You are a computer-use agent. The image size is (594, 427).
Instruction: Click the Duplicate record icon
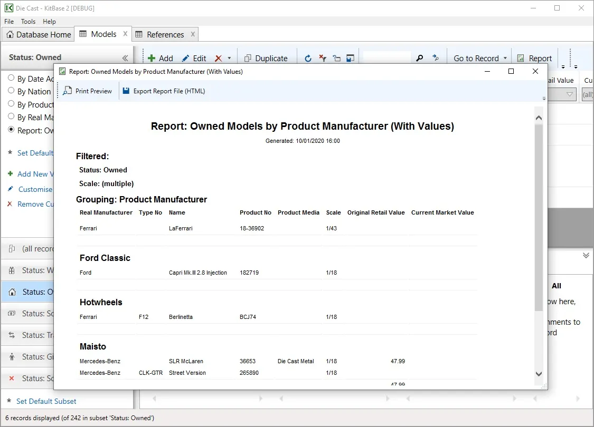tap(247, 59)
